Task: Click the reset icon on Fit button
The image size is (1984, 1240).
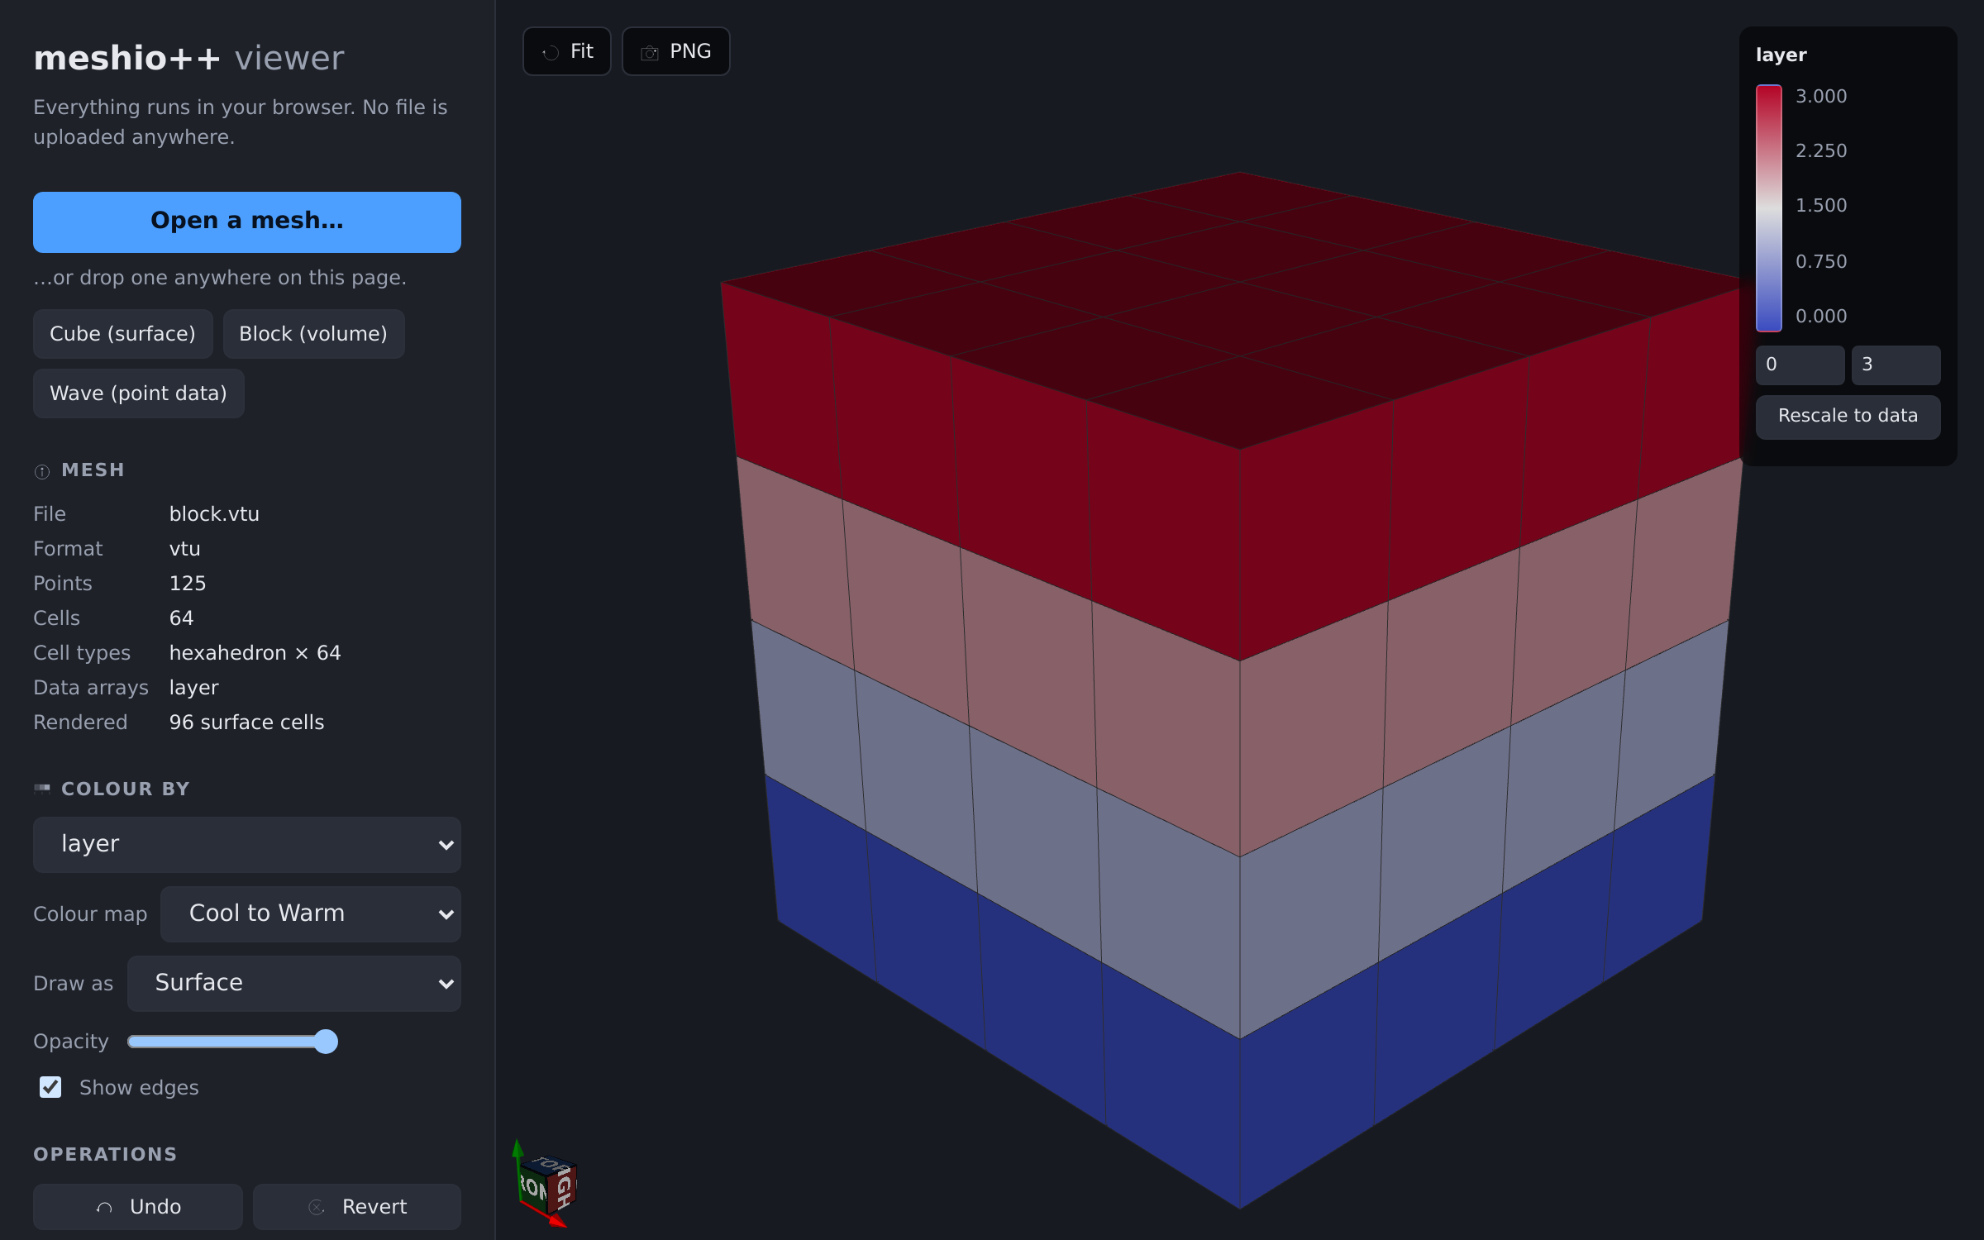Action: click(551, 52)
